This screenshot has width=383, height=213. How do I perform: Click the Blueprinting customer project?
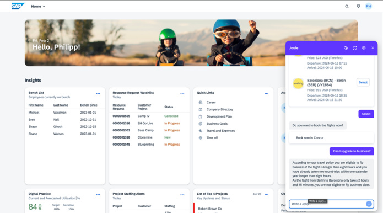click(146, 145)
